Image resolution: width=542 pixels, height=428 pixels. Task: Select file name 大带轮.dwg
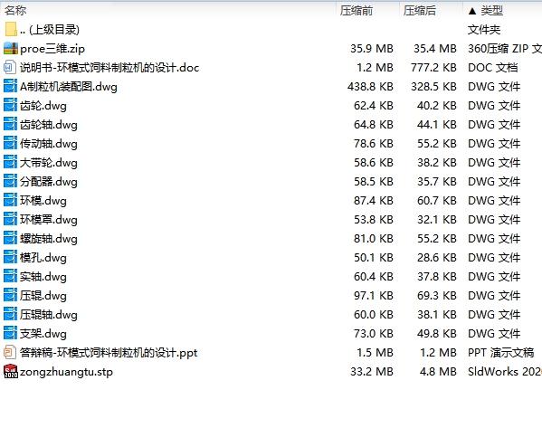[49, 163]
